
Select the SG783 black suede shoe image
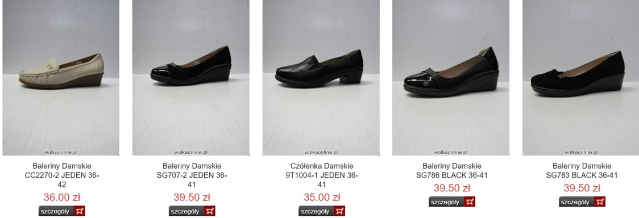coord(580,78)
